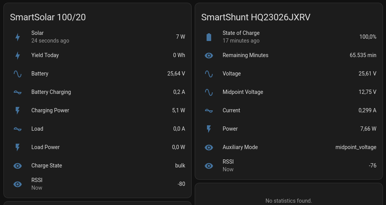Click the SmartShunt Power entity label

click(230, 128)
